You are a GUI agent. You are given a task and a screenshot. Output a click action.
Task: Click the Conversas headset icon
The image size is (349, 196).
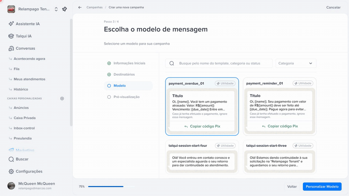tap(11, 48)
